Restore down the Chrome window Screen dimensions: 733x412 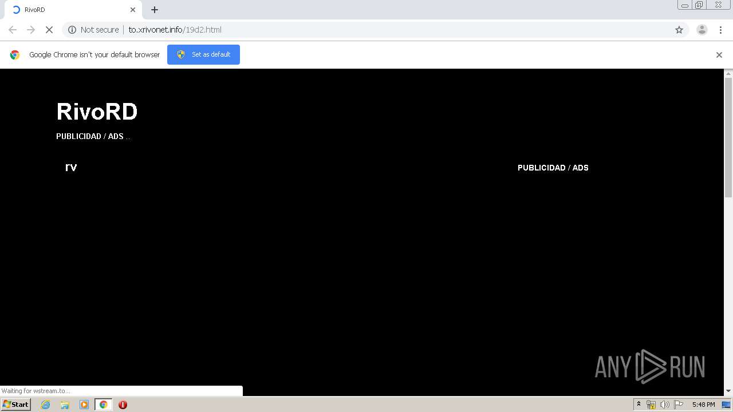[699, 5]
